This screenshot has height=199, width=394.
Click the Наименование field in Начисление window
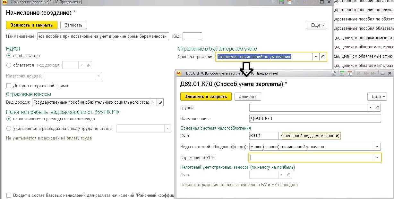(x=103, y=36)
